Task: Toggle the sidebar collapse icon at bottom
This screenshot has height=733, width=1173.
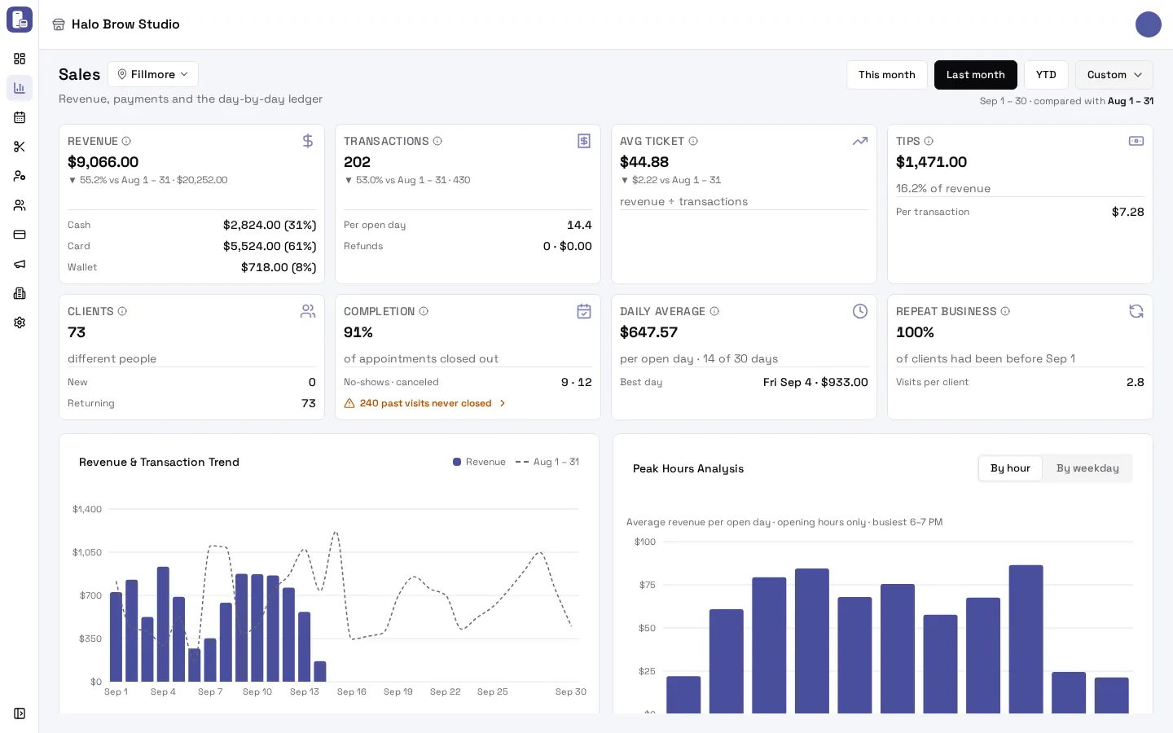Action: [20, 713]
